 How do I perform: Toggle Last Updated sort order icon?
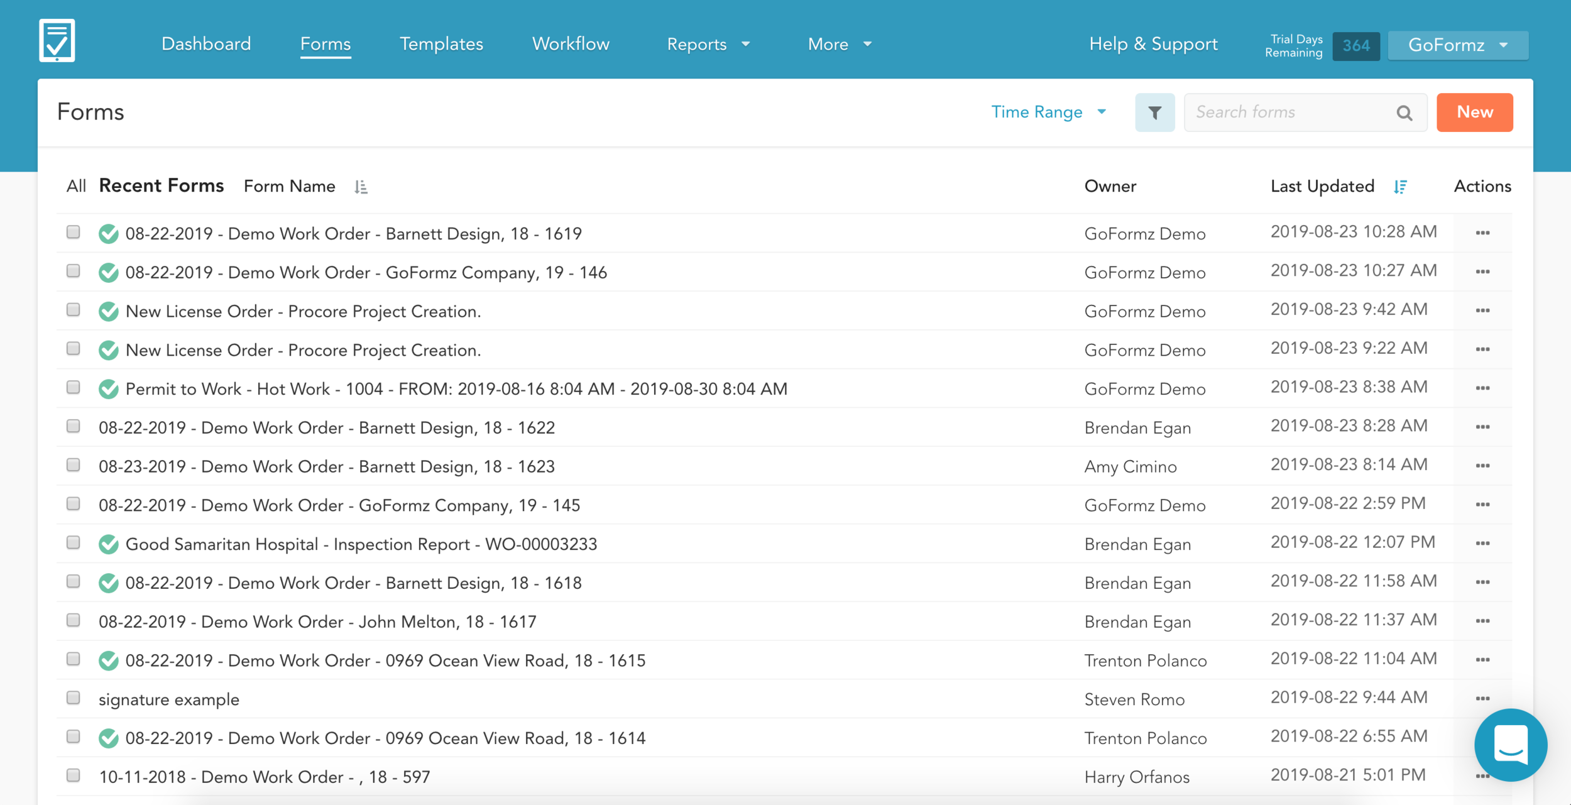1400,187
